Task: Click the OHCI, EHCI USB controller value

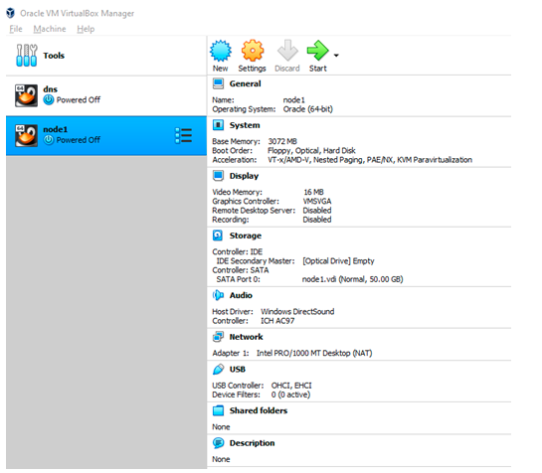Action: coord(291,386)
